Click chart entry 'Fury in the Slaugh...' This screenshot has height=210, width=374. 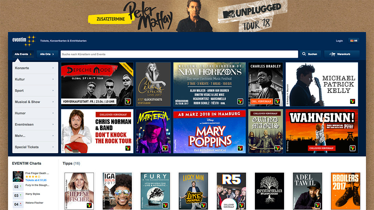(37, 185)
